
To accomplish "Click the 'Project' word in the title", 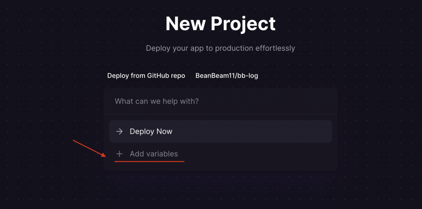I will [x=243, y=23].
